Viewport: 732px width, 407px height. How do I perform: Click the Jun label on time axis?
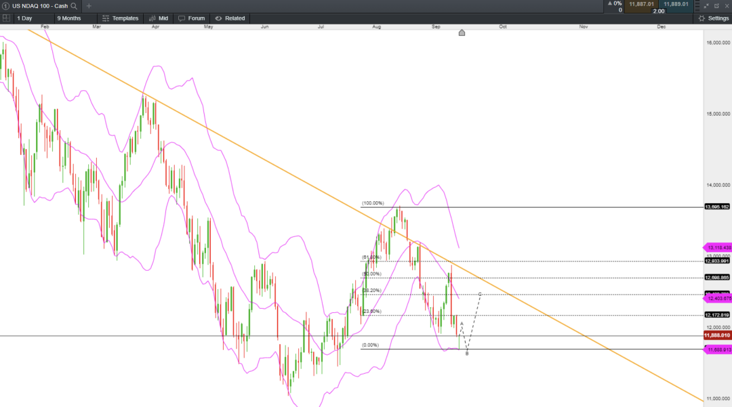click(x=265, y=26)
